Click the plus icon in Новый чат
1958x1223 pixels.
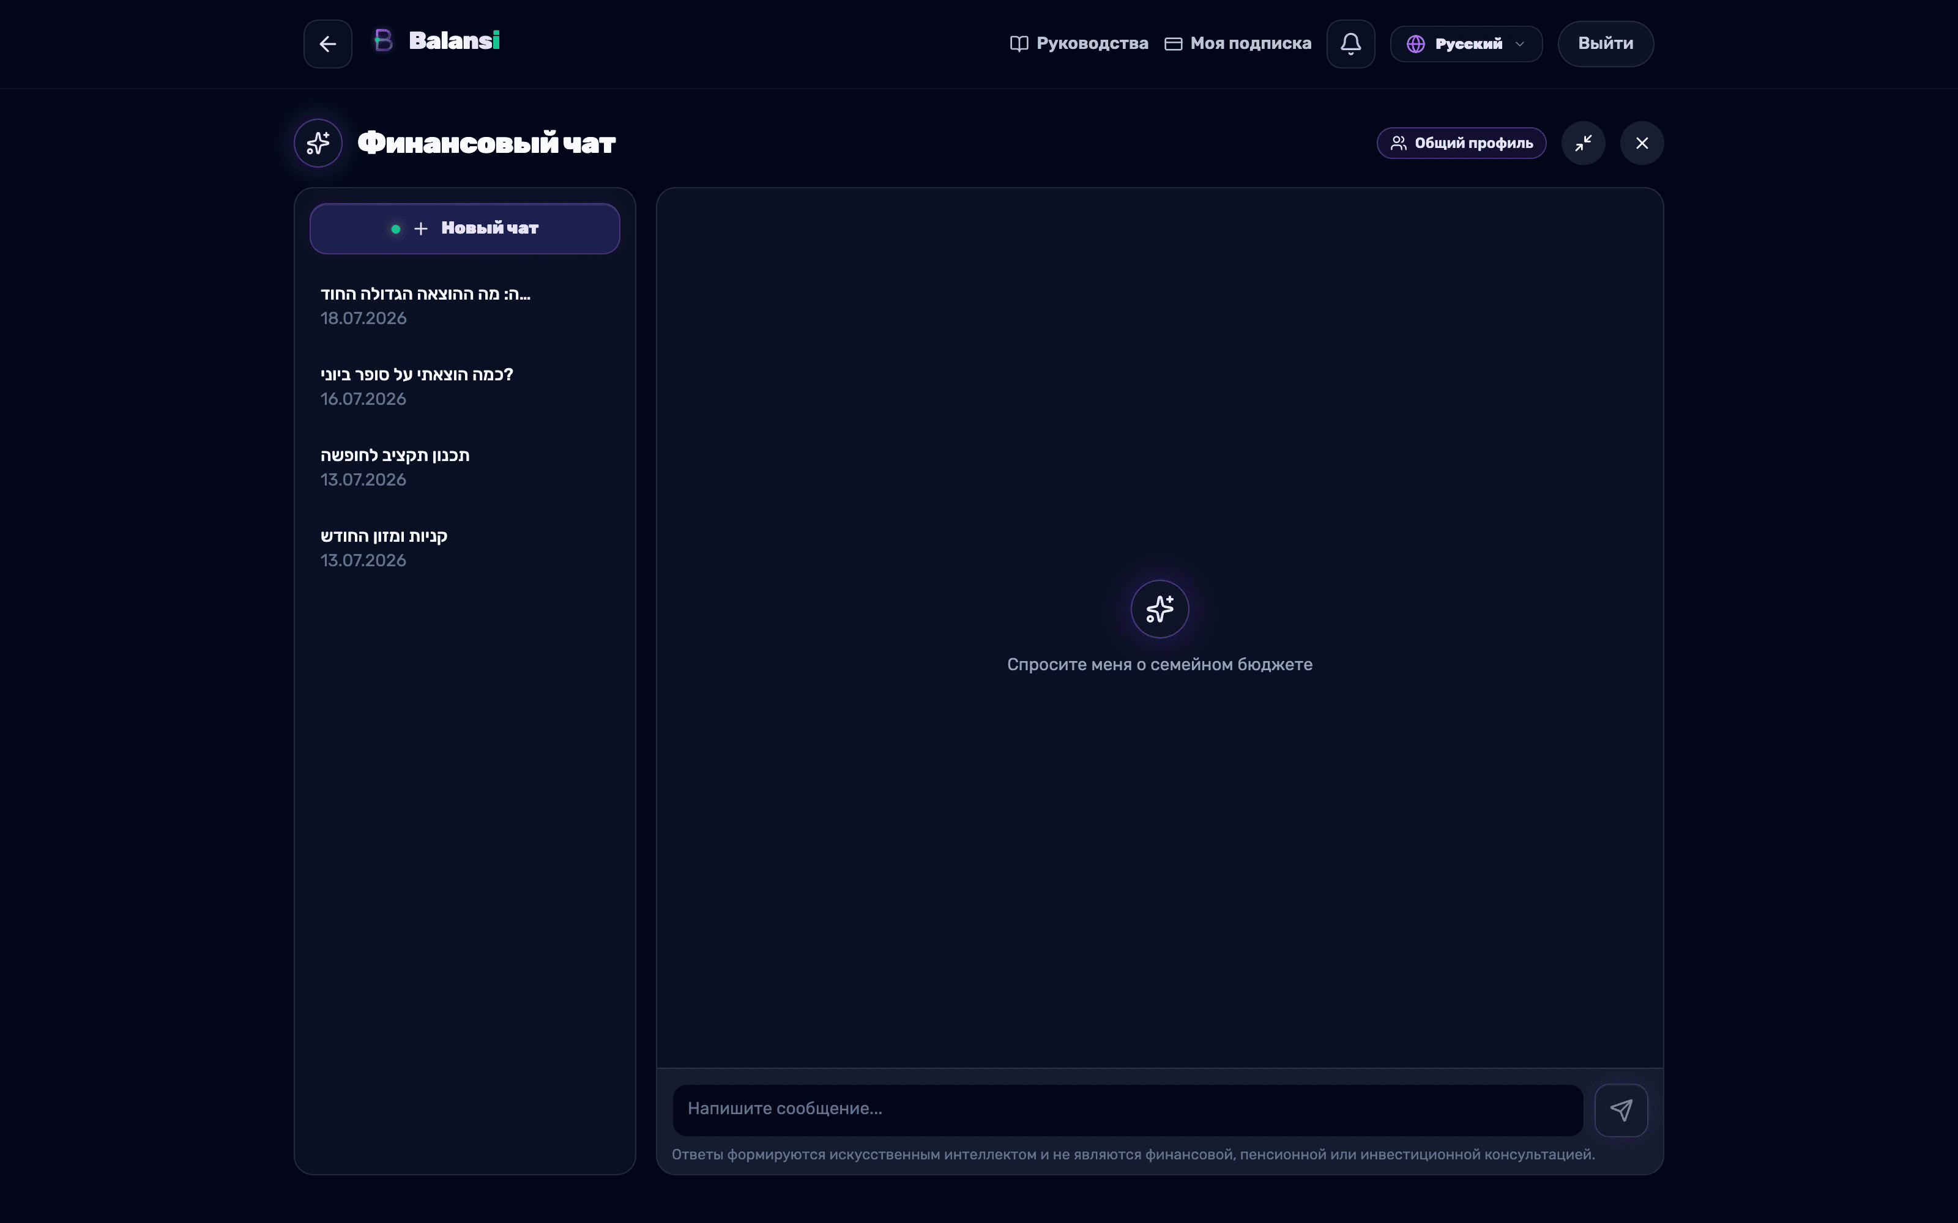coord(421,229)
